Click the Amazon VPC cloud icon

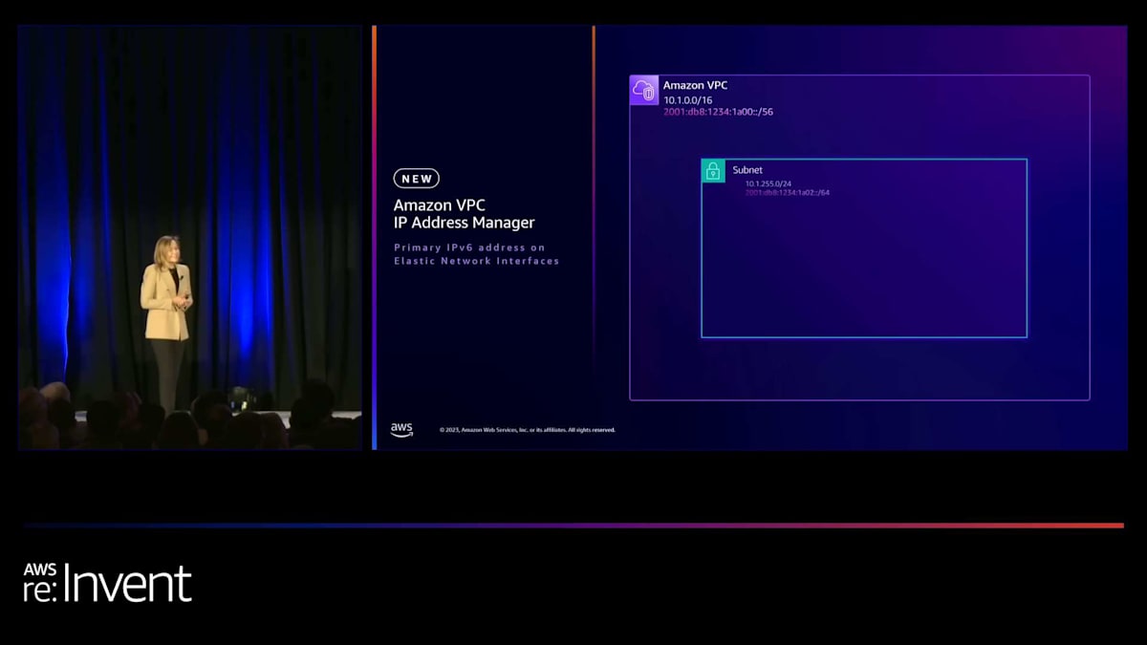click(x=644, y=90)
